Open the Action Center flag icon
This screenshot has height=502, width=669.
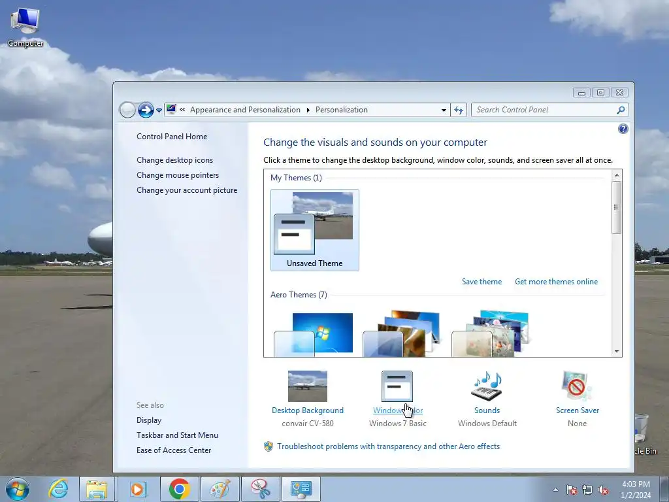[x=572, y=490]
